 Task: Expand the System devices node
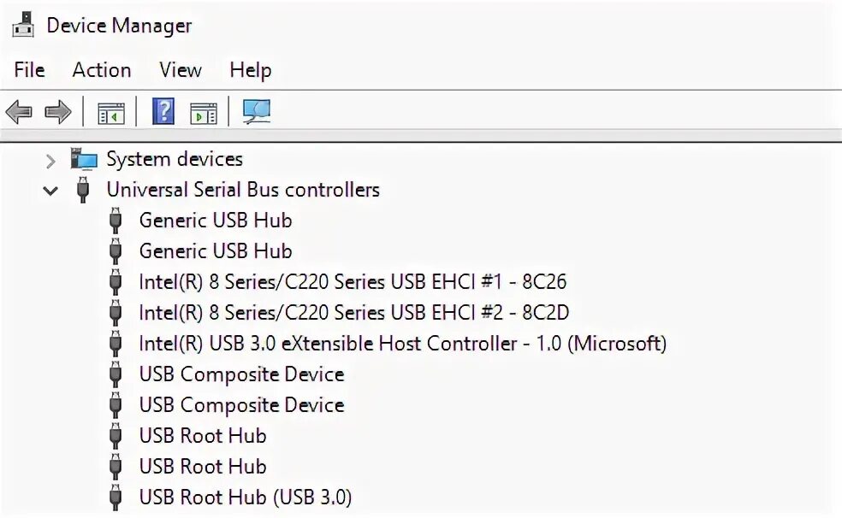pos(50,161)
